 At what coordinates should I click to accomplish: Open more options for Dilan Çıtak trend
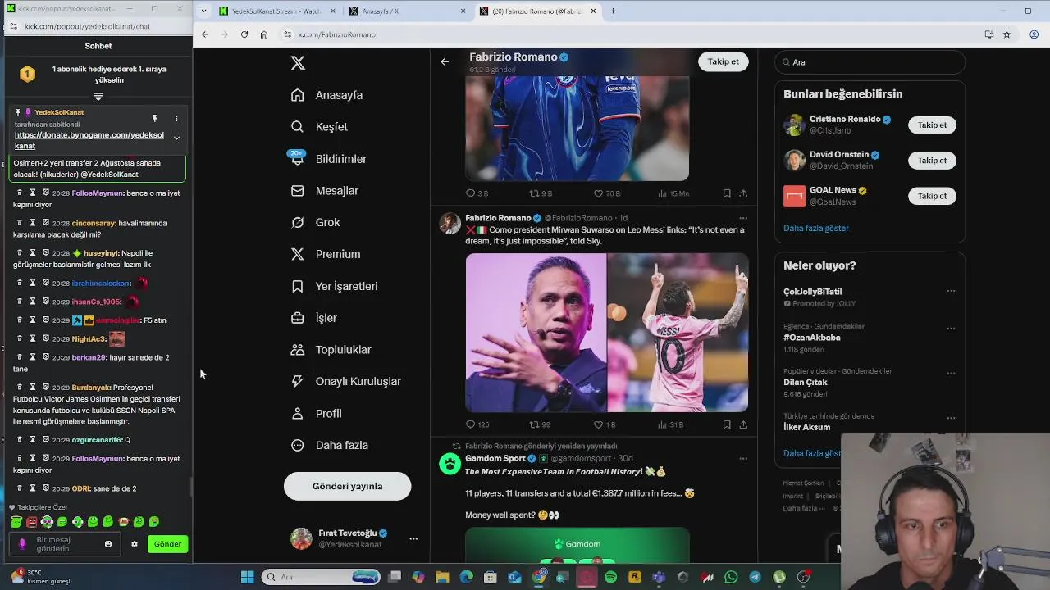click(x=951, y=374)
